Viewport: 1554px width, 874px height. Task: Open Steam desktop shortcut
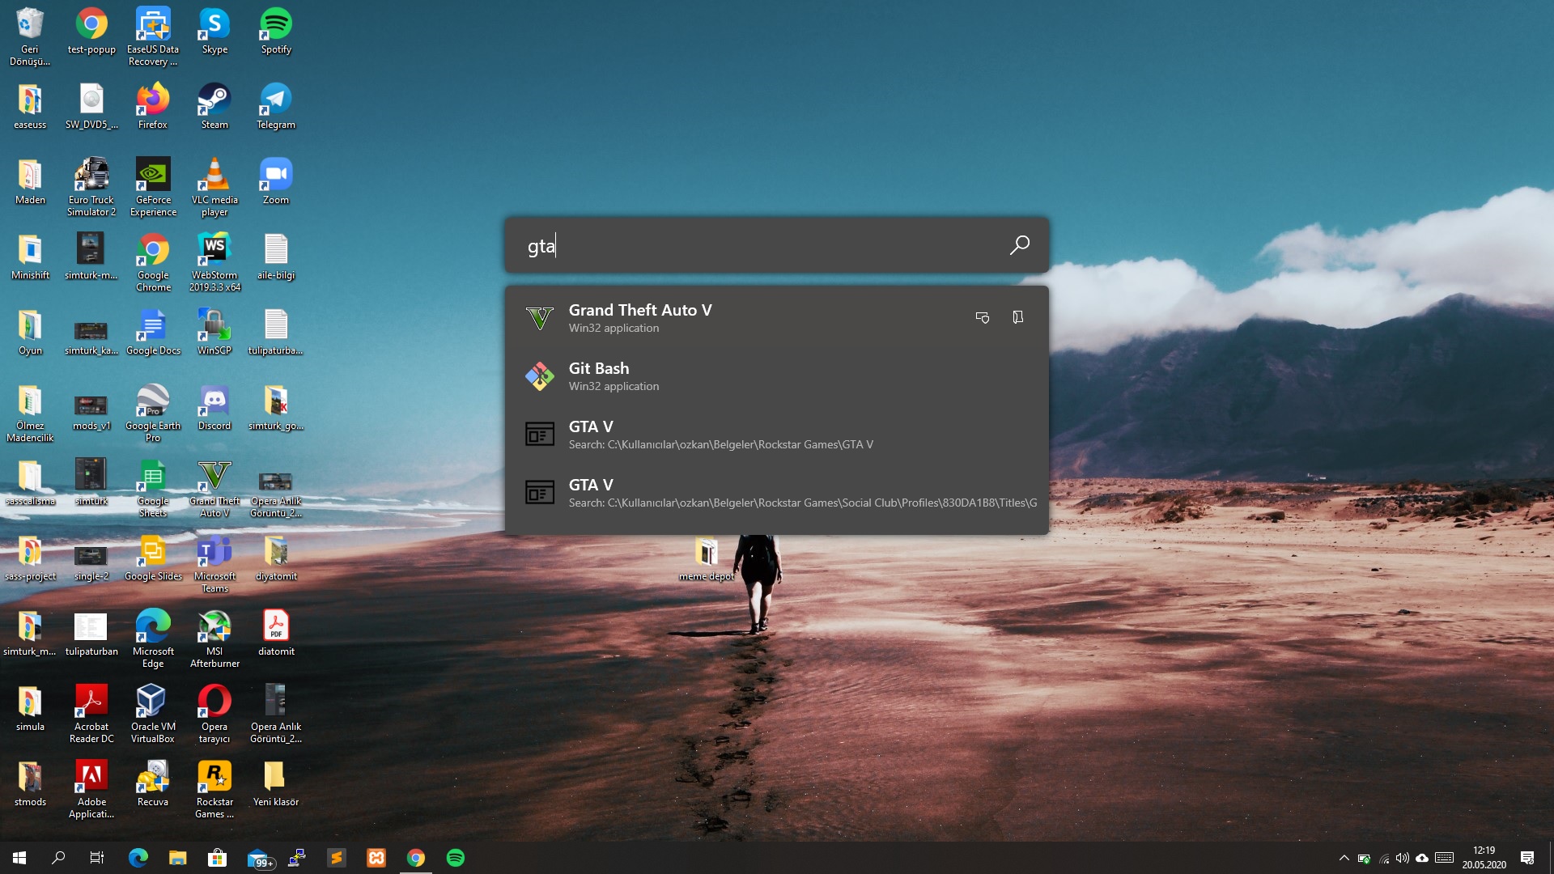click(x=214, y=107)
